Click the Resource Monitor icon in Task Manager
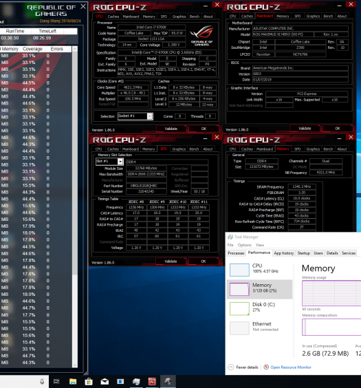This screenshot has height=388, width=361. tap(266, 367)
